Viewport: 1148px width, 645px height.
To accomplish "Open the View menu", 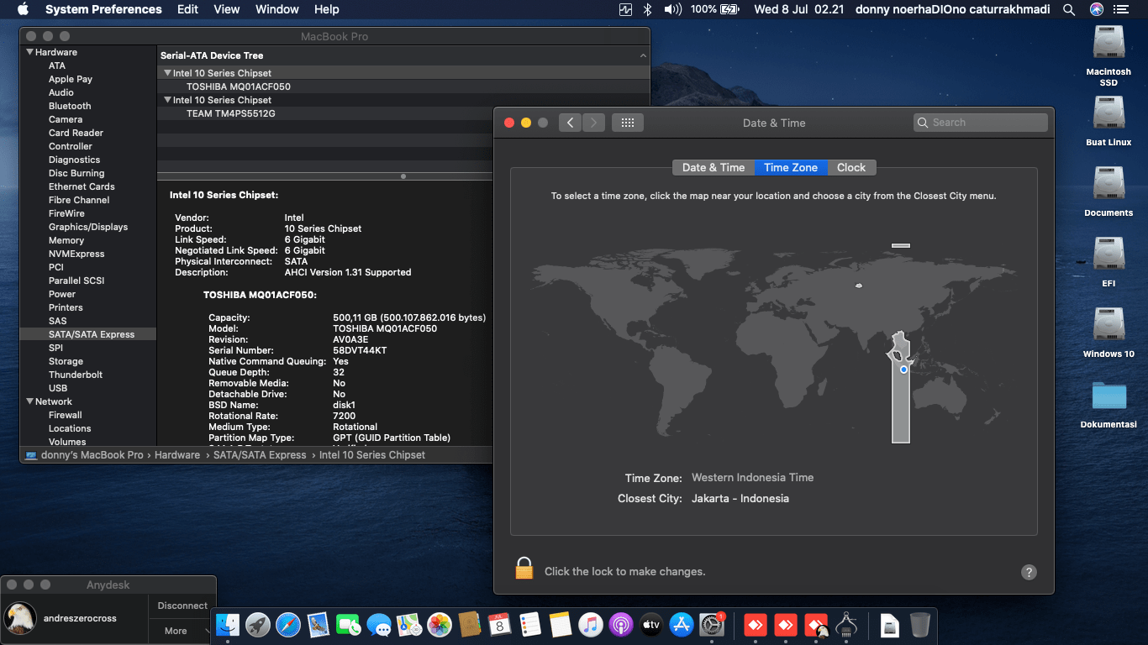I will coord(227,9).
